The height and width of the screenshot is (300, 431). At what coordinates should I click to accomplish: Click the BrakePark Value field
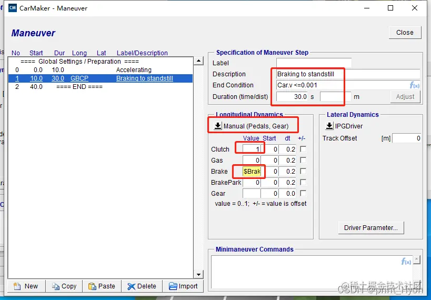pyautogui.click(x=252, y=182)
